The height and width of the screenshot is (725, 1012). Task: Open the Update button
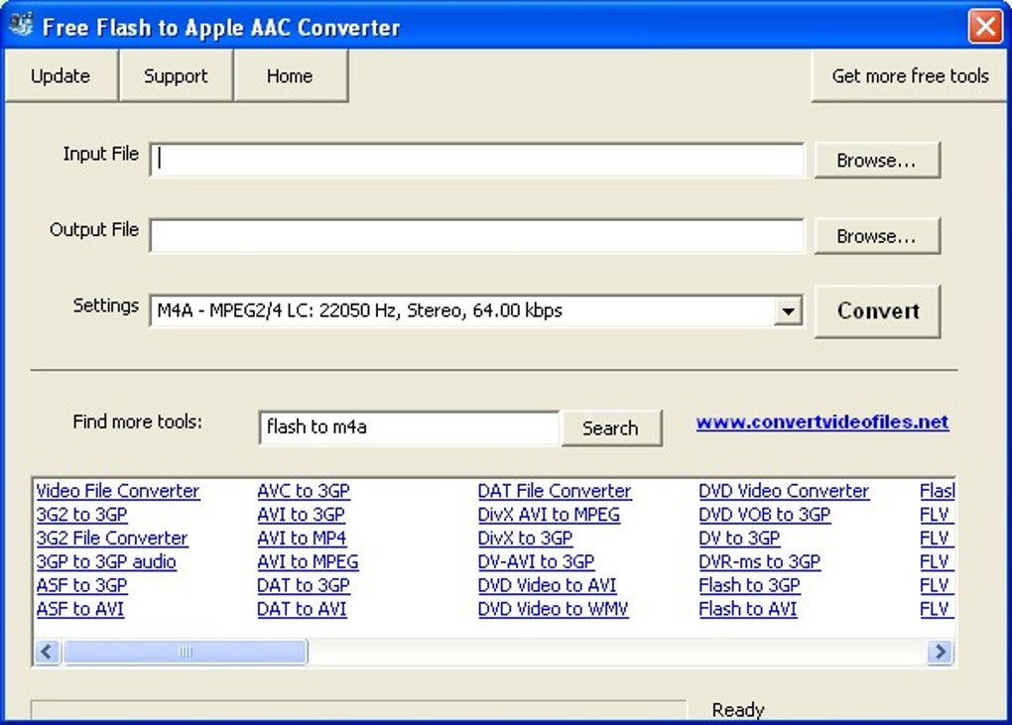tap(61, 76)
